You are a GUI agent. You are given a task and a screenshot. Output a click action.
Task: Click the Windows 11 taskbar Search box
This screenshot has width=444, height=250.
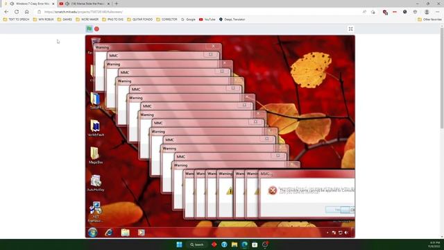[x=197, y=244]
